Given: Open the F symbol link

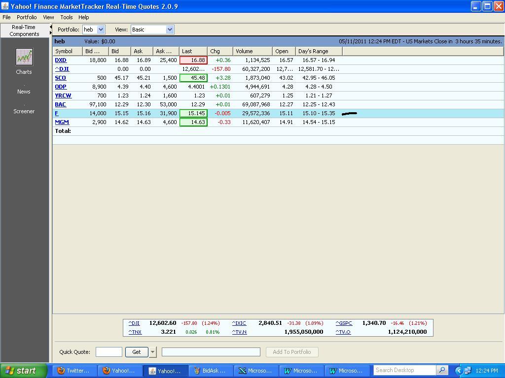Looking at the screenshot, I should [x=57, y=113].
